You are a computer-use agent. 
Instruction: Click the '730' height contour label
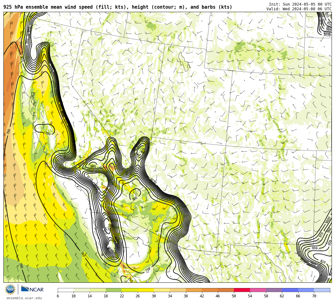pyautogui.click(x=148, y=269)
